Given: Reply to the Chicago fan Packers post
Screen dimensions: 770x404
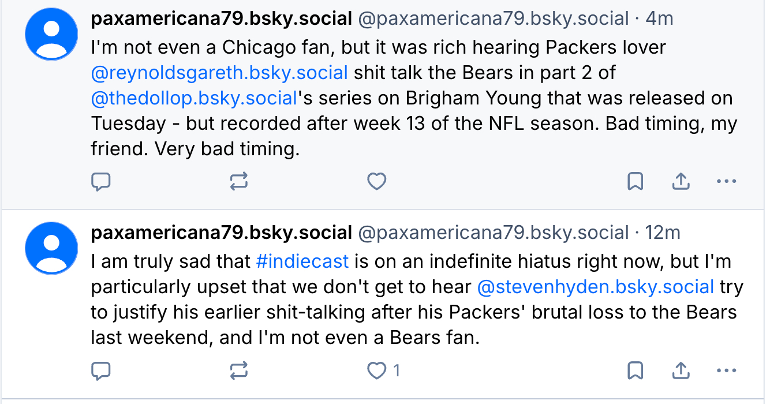Looking at the screenshot, I should pos(101,182).
